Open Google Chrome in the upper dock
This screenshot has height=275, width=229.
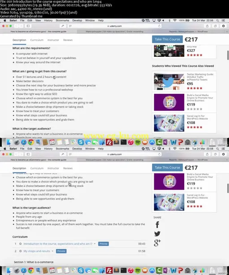pos(31,142)
